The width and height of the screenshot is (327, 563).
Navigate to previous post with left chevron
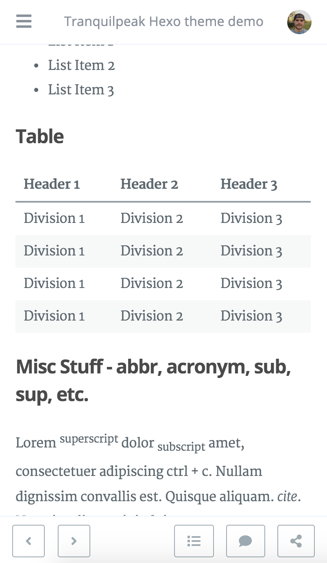[x=28, y=541]
